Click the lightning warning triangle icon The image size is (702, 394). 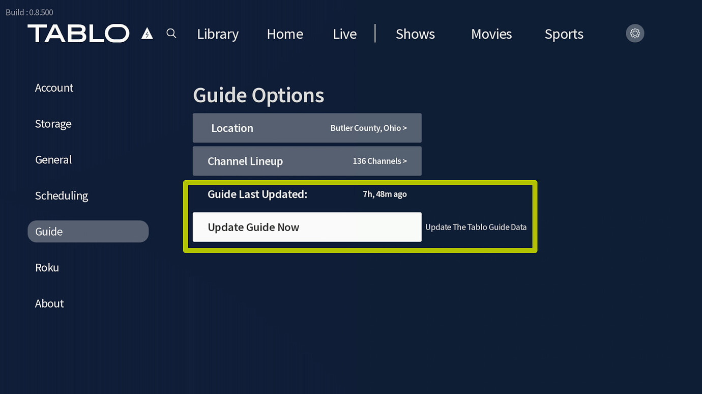pos(147,34)
